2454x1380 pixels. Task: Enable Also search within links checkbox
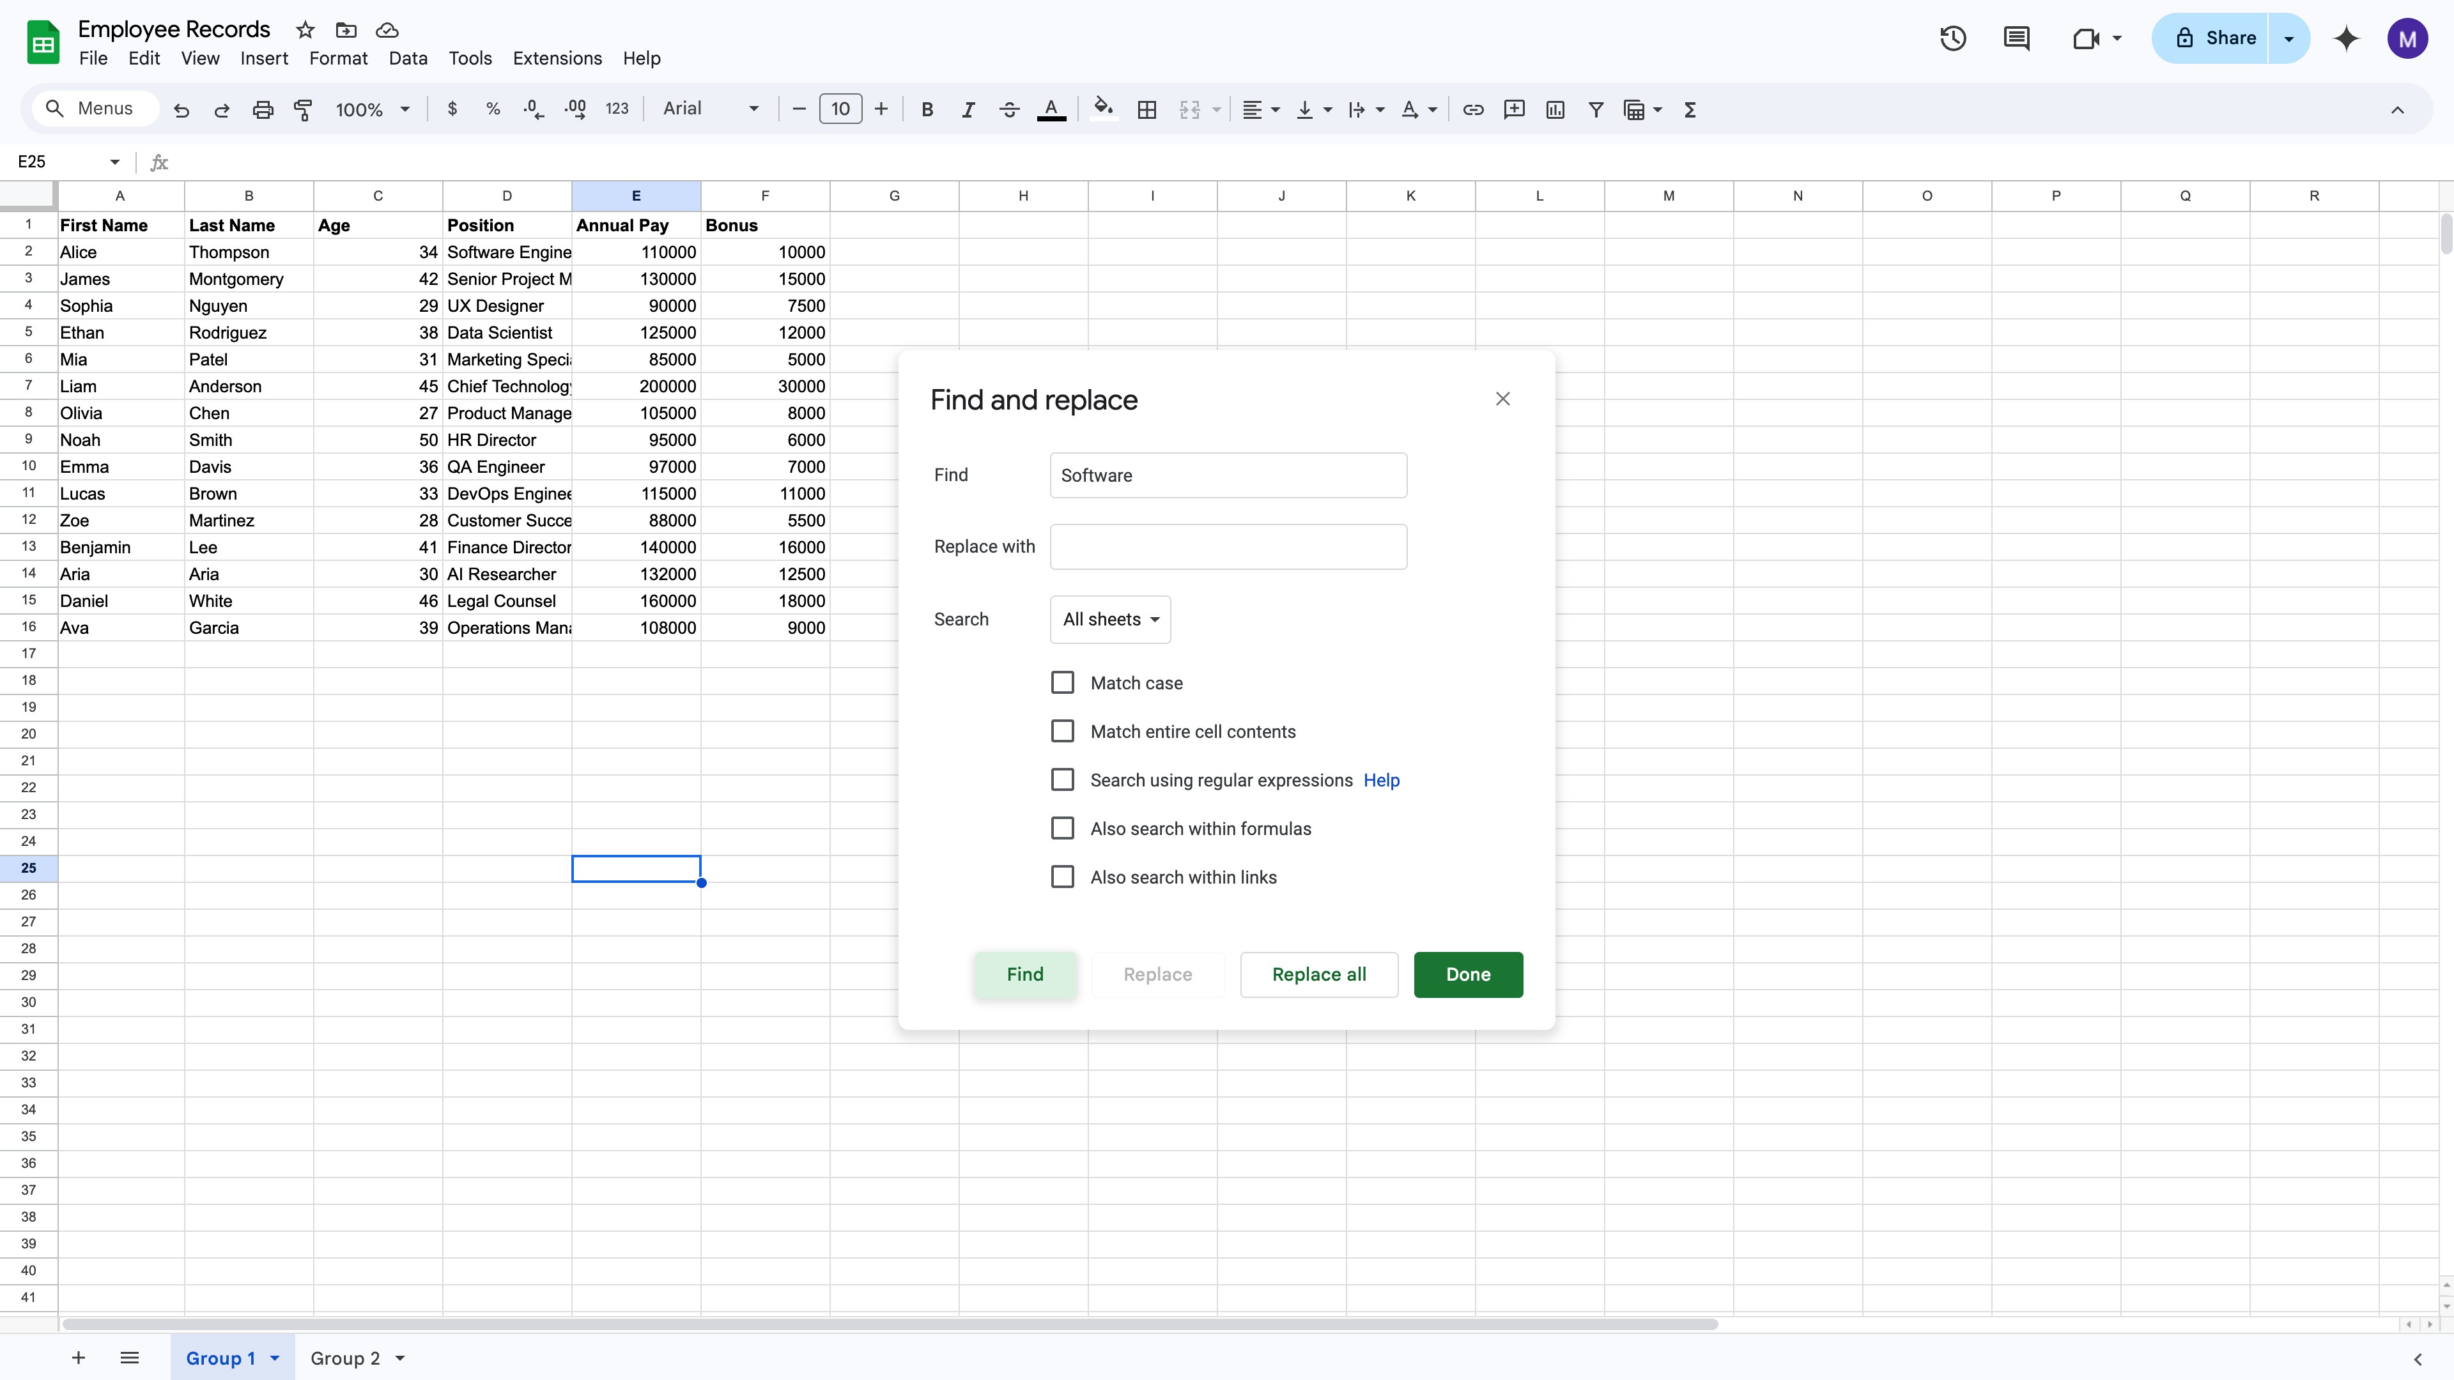click(1062, 876)
